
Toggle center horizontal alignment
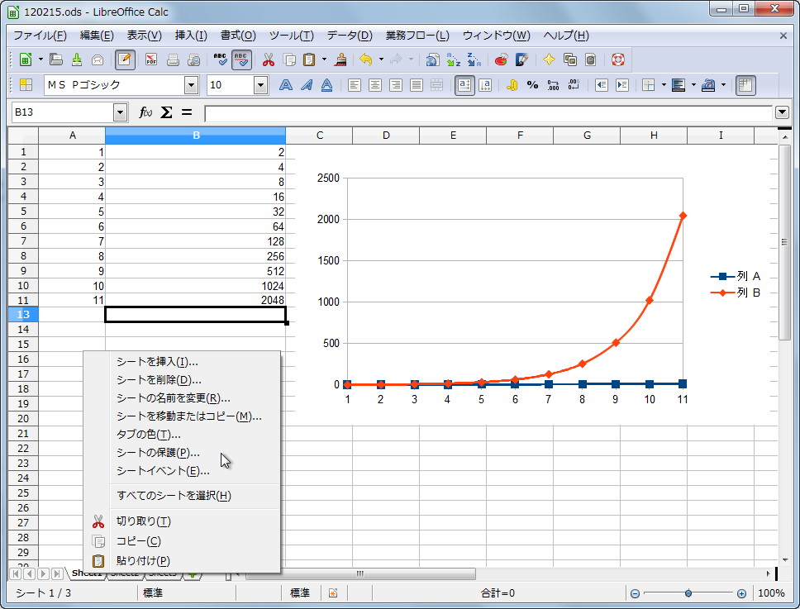click(x=375, y=84)
